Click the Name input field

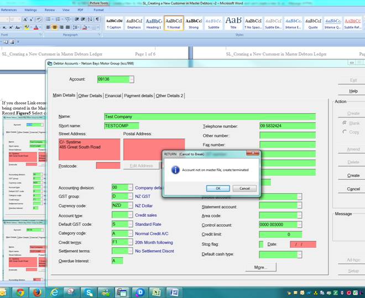point(210,116)
